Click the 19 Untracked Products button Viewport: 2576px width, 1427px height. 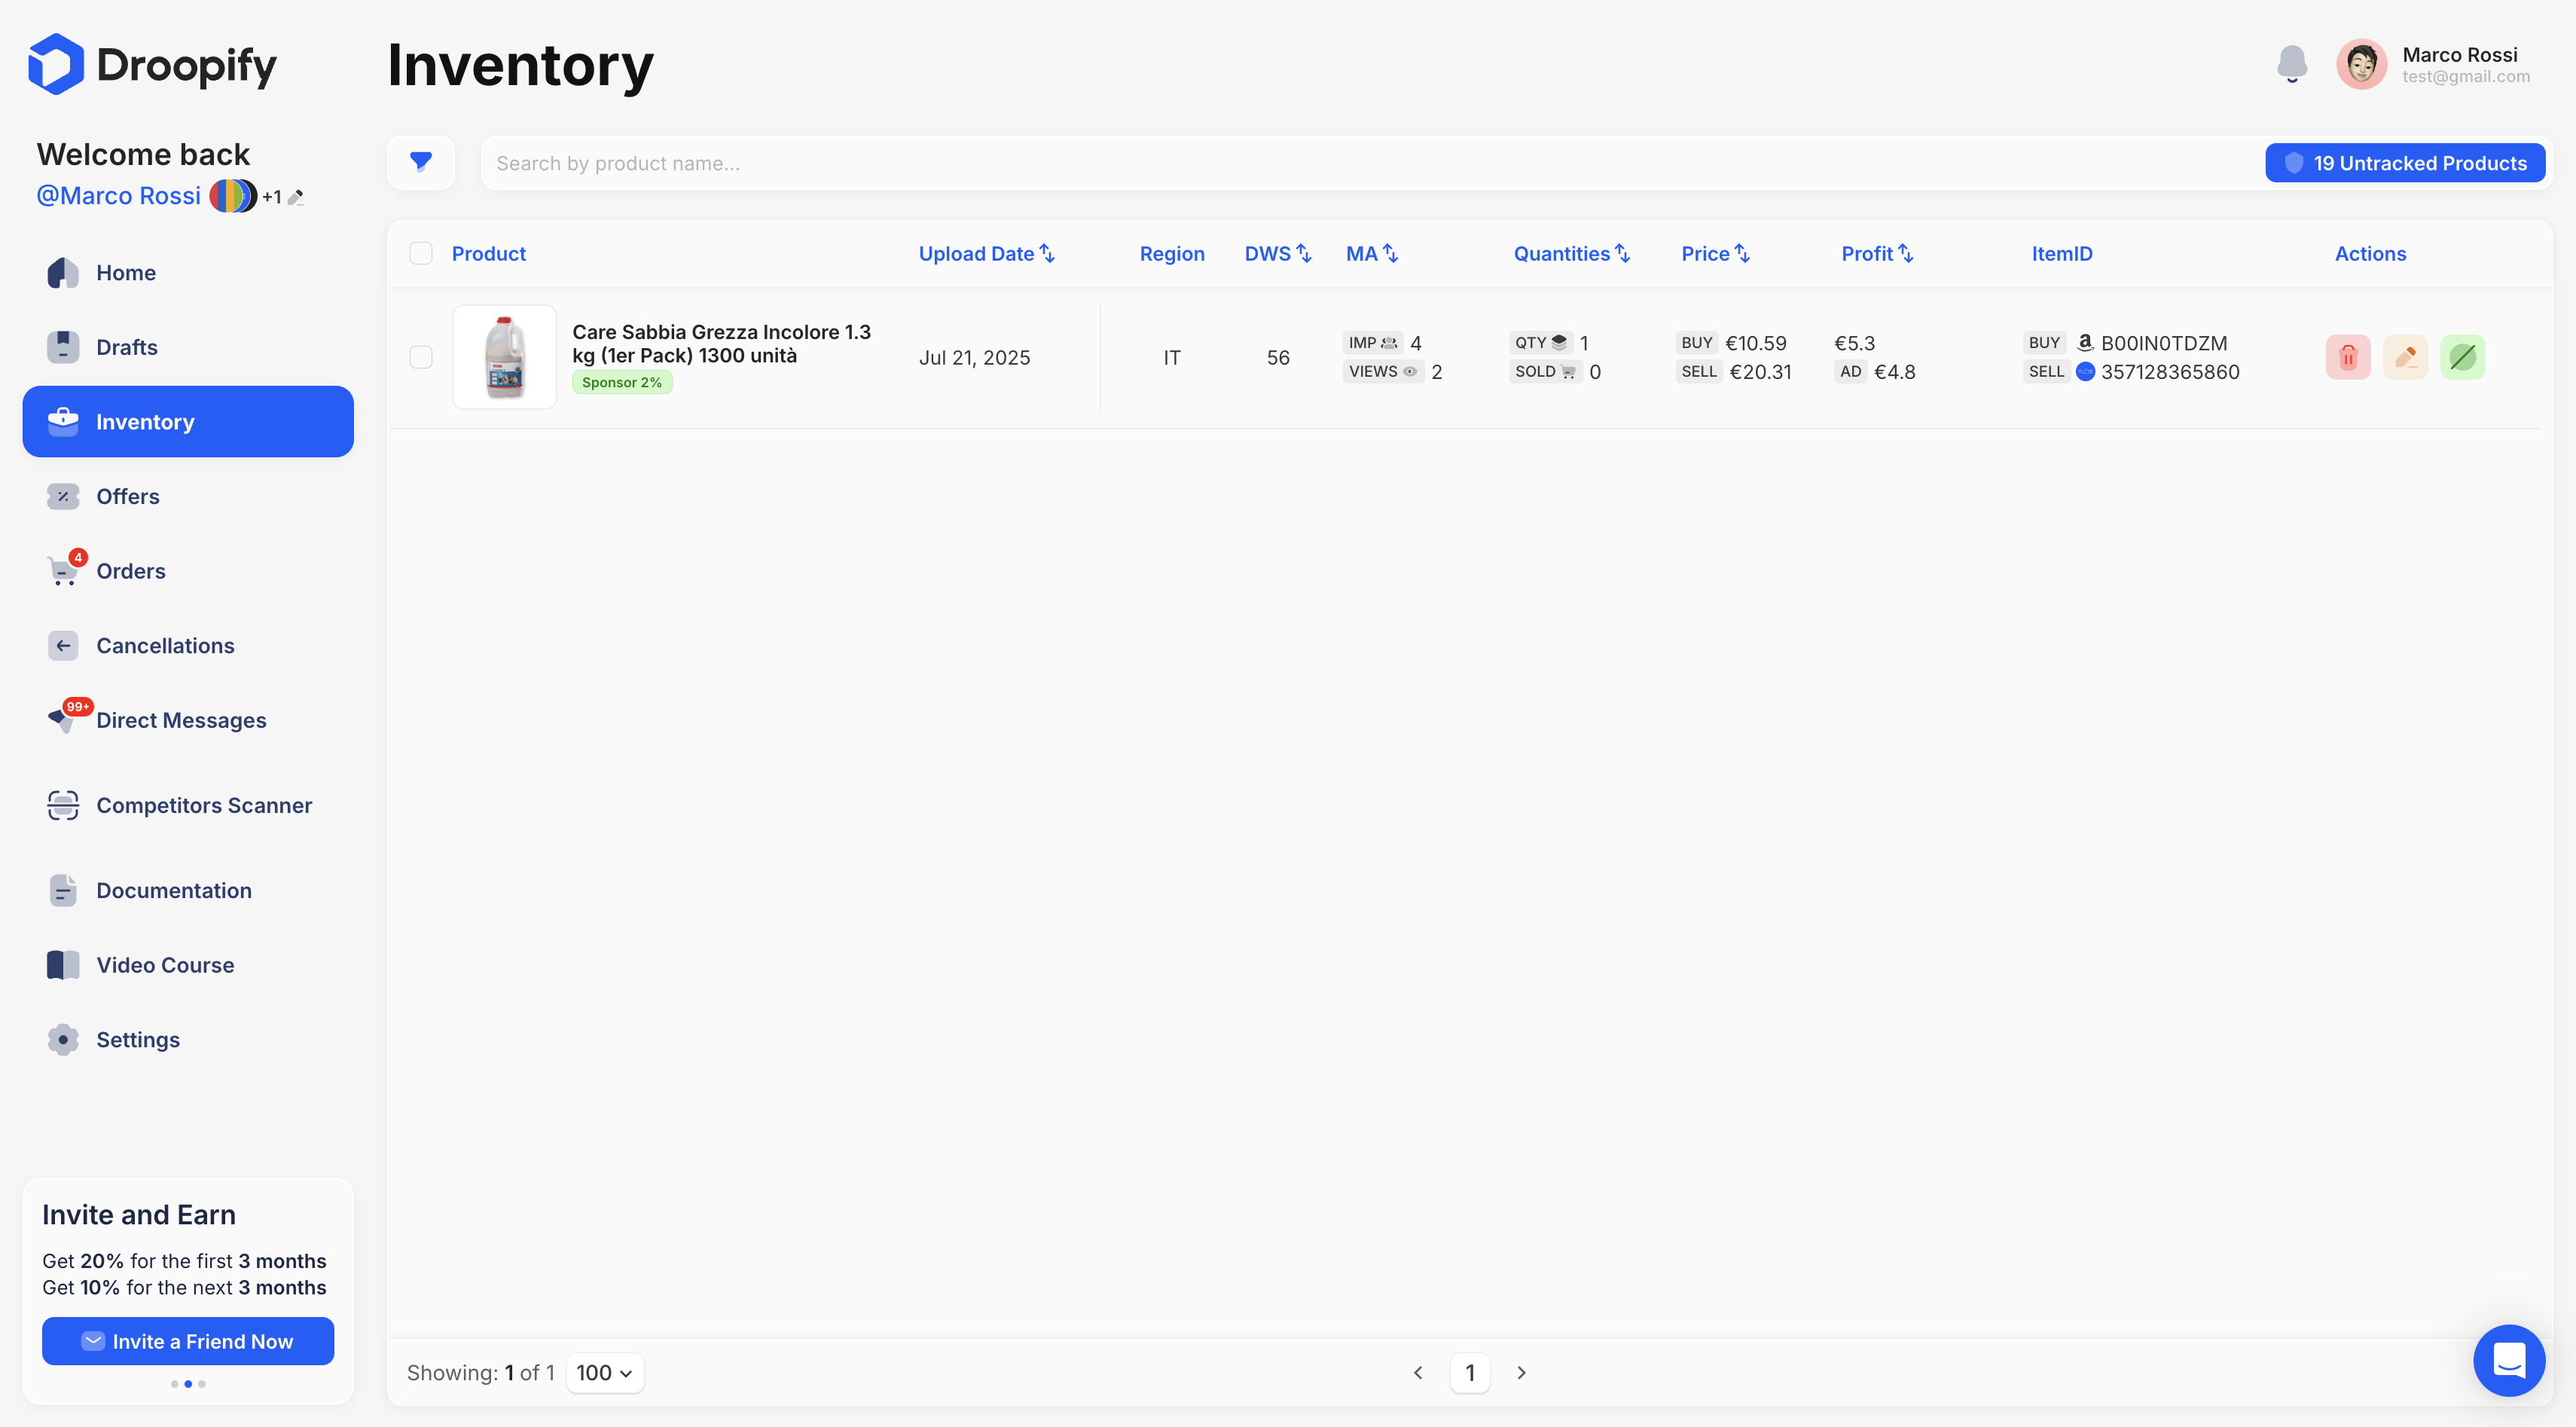click(2405, 163)
